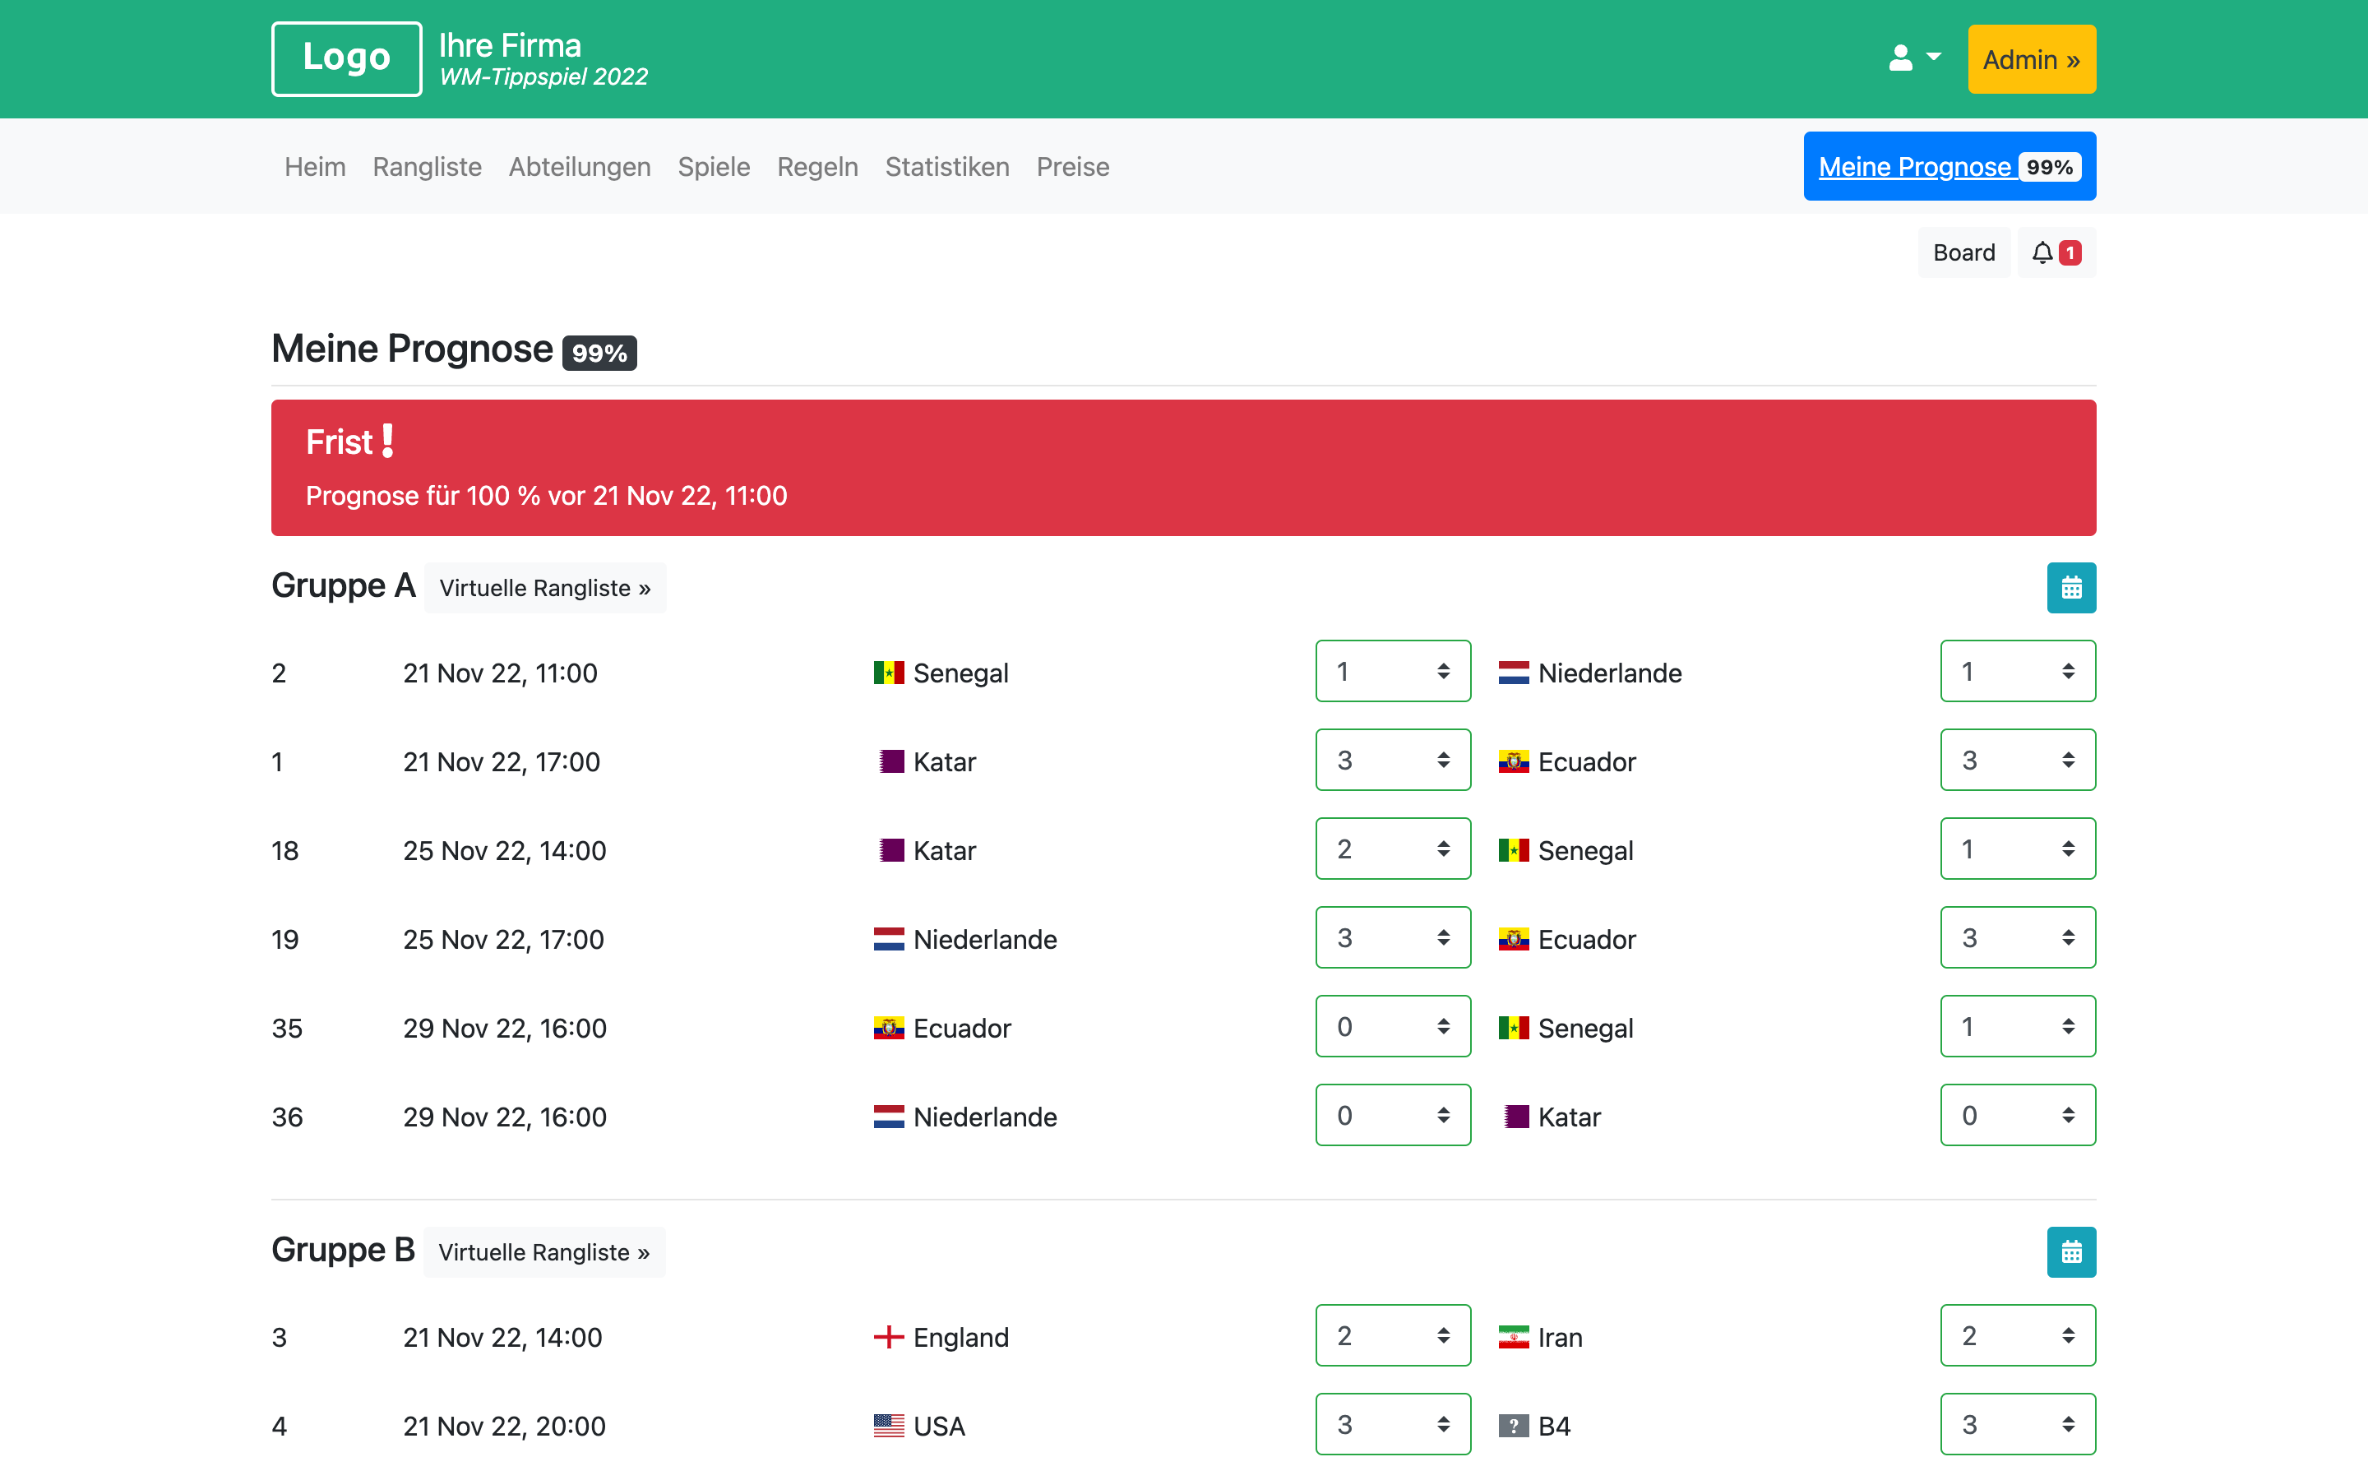Go to Heim nav item

coord(315,168)
